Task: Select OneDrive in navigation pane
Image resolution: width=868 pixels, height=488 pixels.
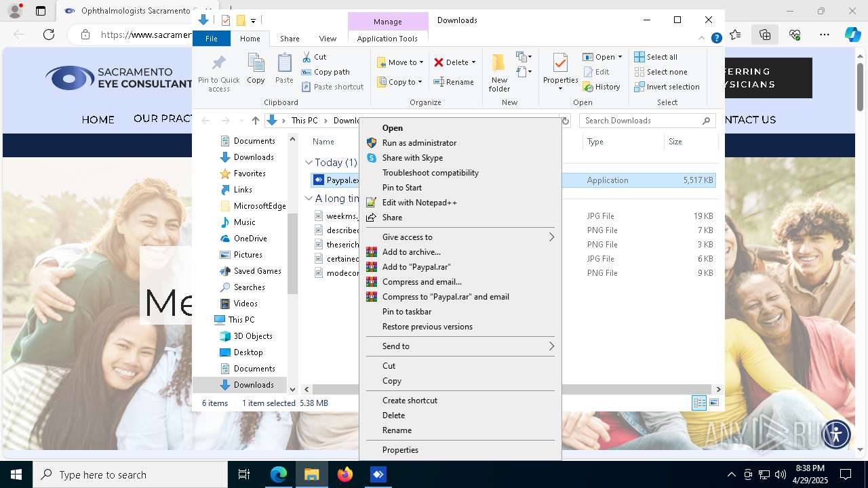Action: coord(250,239)
